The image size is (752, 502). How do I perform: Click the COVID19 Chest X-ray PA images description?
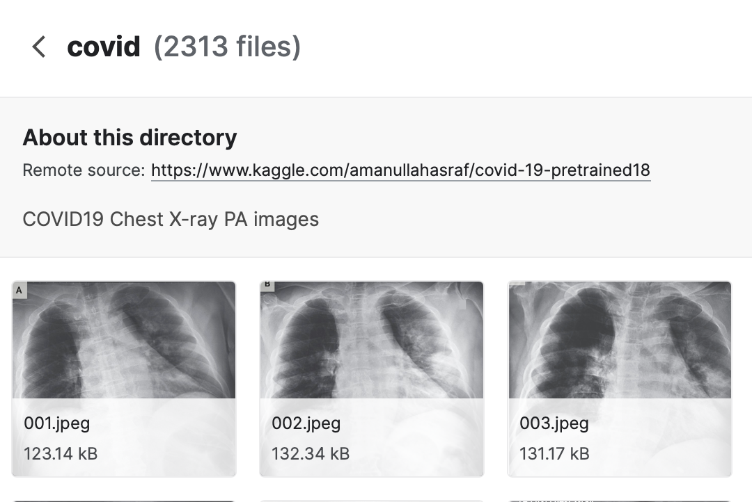(x=171, y=220)
